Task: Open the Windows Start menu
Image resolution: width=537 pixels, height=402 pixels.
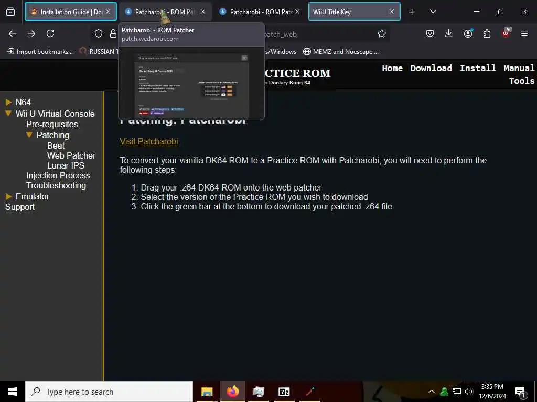Action: (13, 392)
